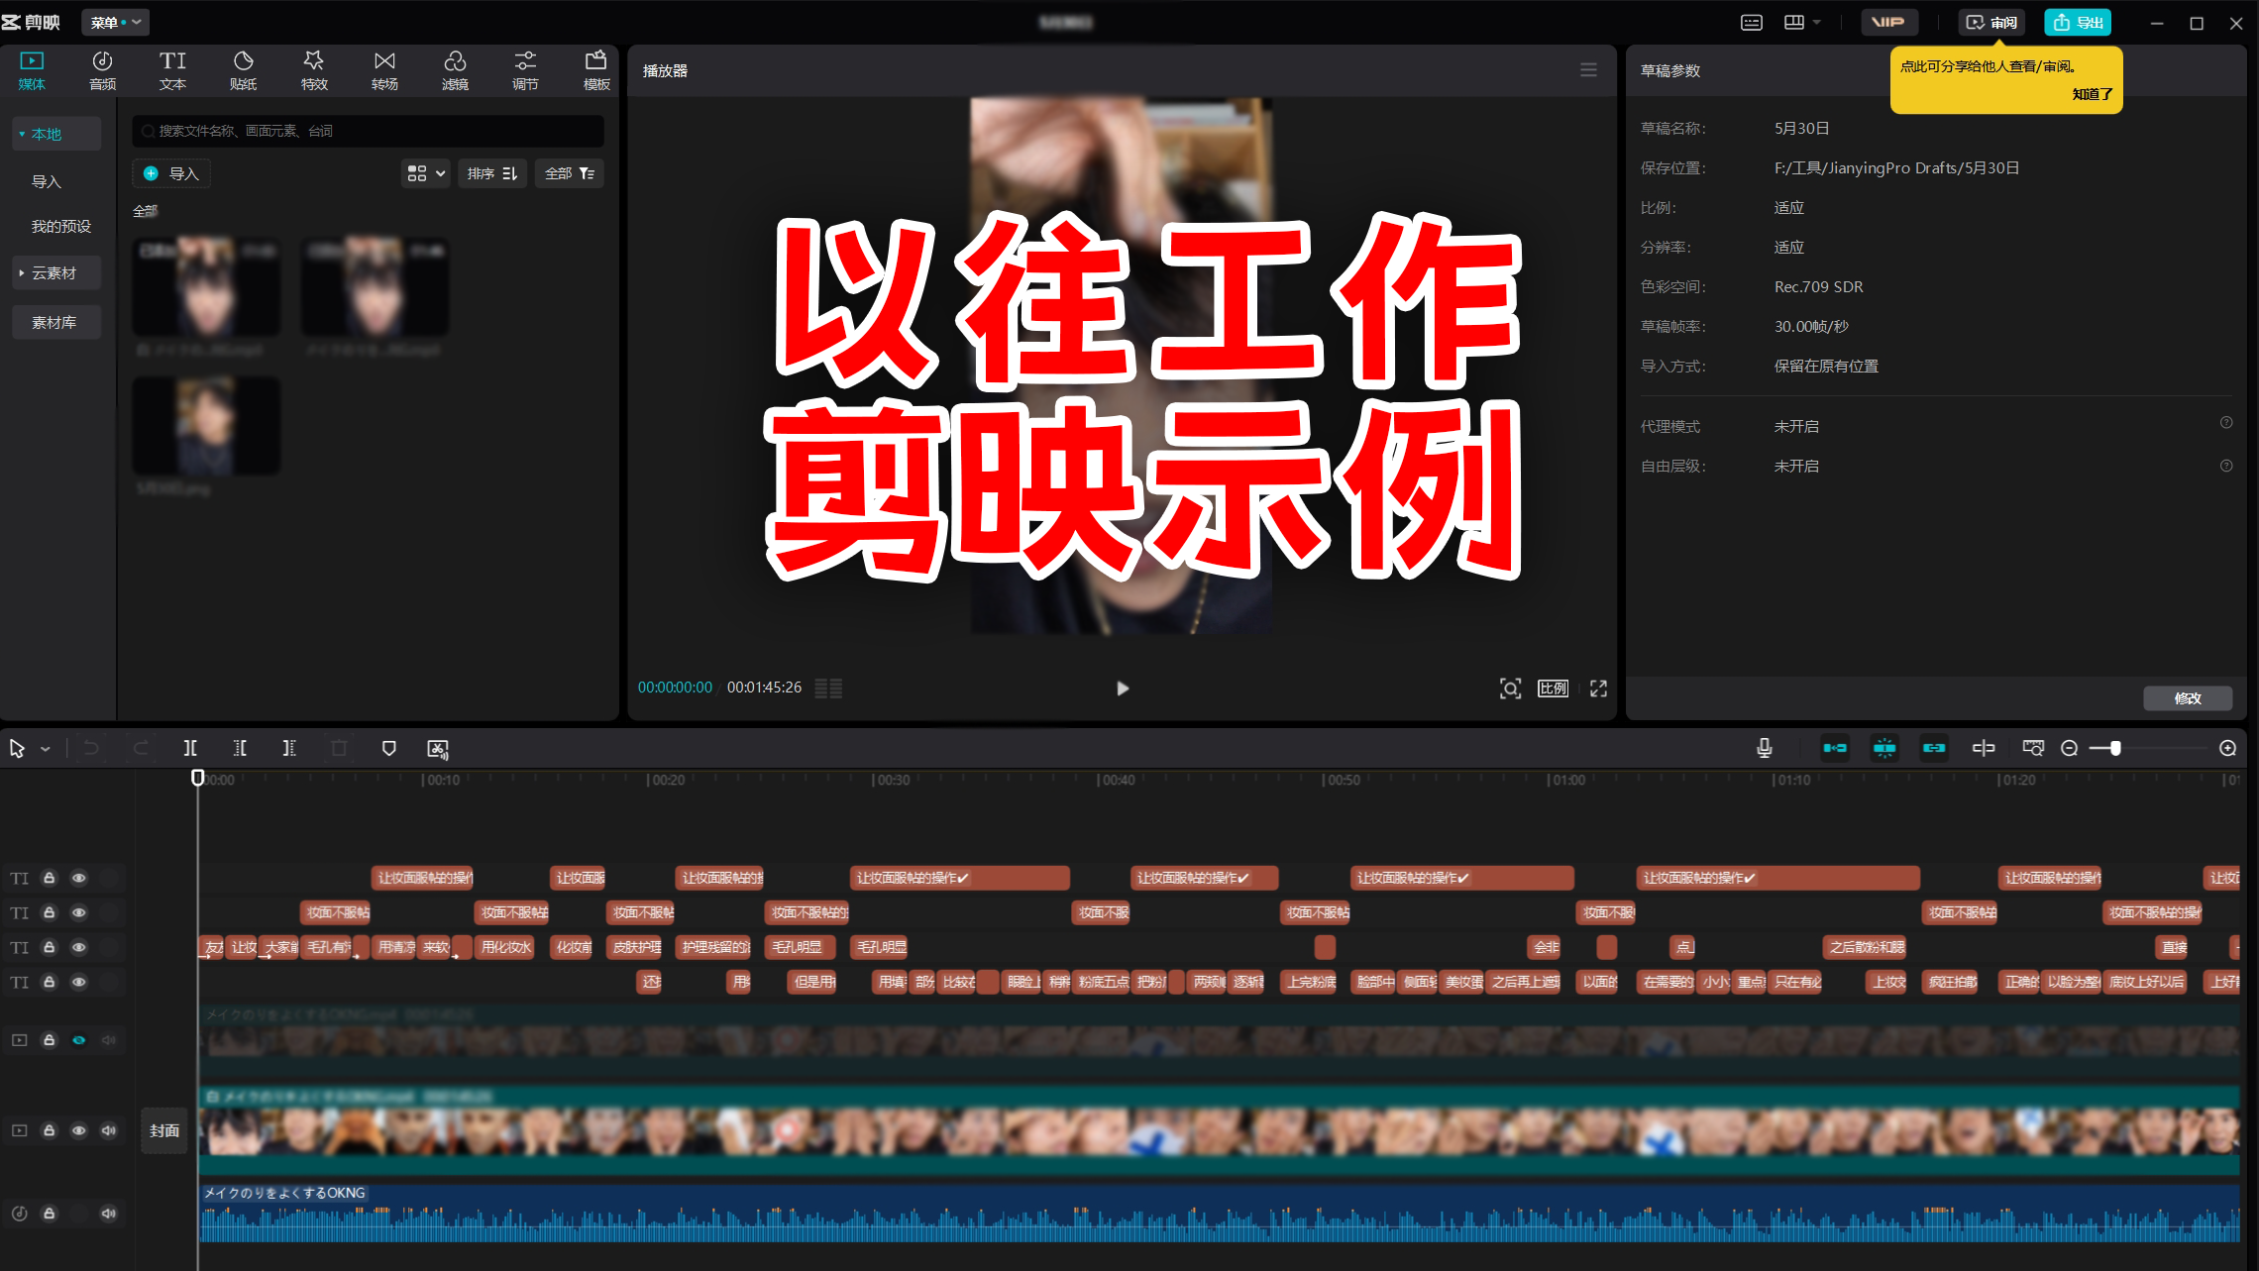Image resolution: width=2259 pixels, height=1271 pixels.
Task: Click the fullscreen icon in the player
Action: click(1598, 688)
